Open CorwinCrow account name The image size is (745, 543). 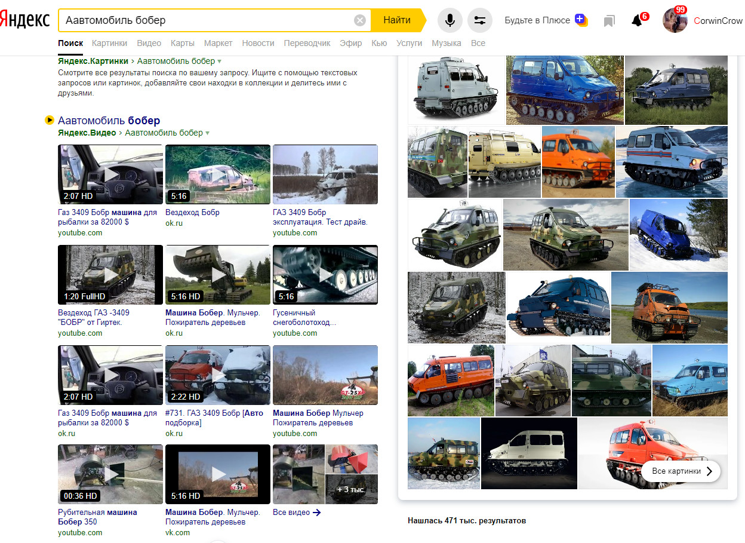pos(718,20)
